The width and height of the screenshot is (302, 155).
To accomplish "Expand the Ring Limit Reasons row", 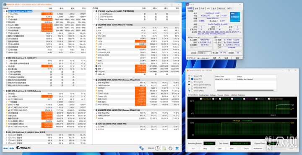I will tap(96, 19).
